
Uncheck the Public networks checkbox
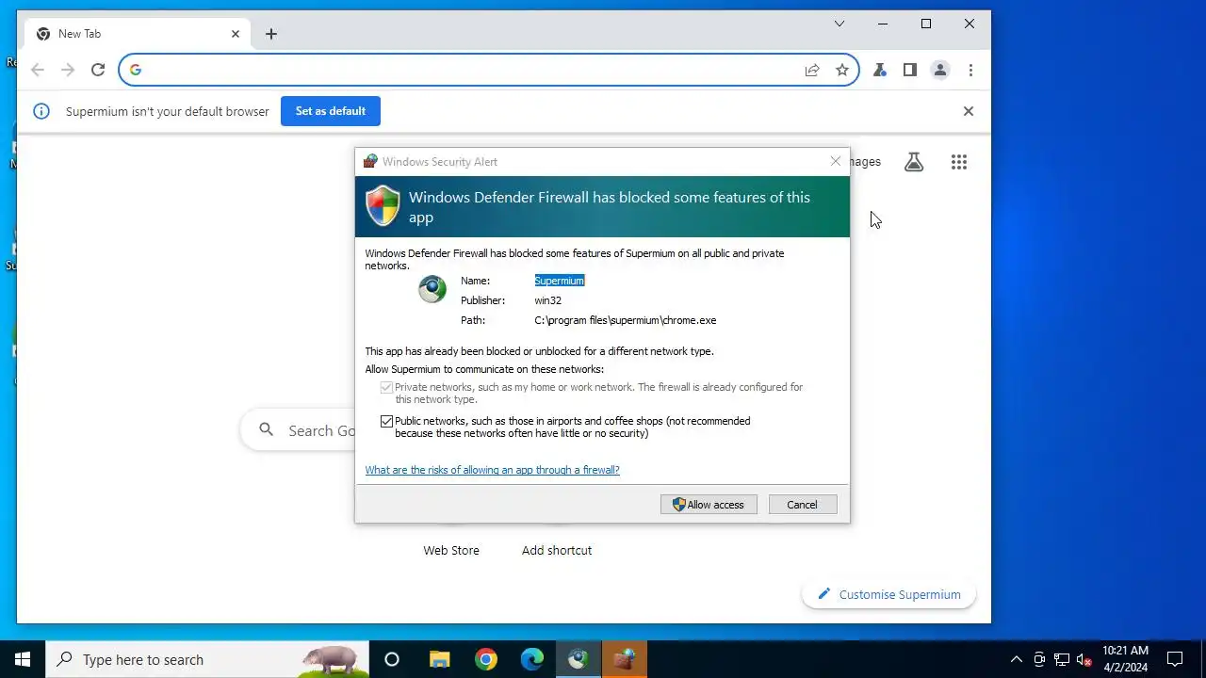coord(386,421)
